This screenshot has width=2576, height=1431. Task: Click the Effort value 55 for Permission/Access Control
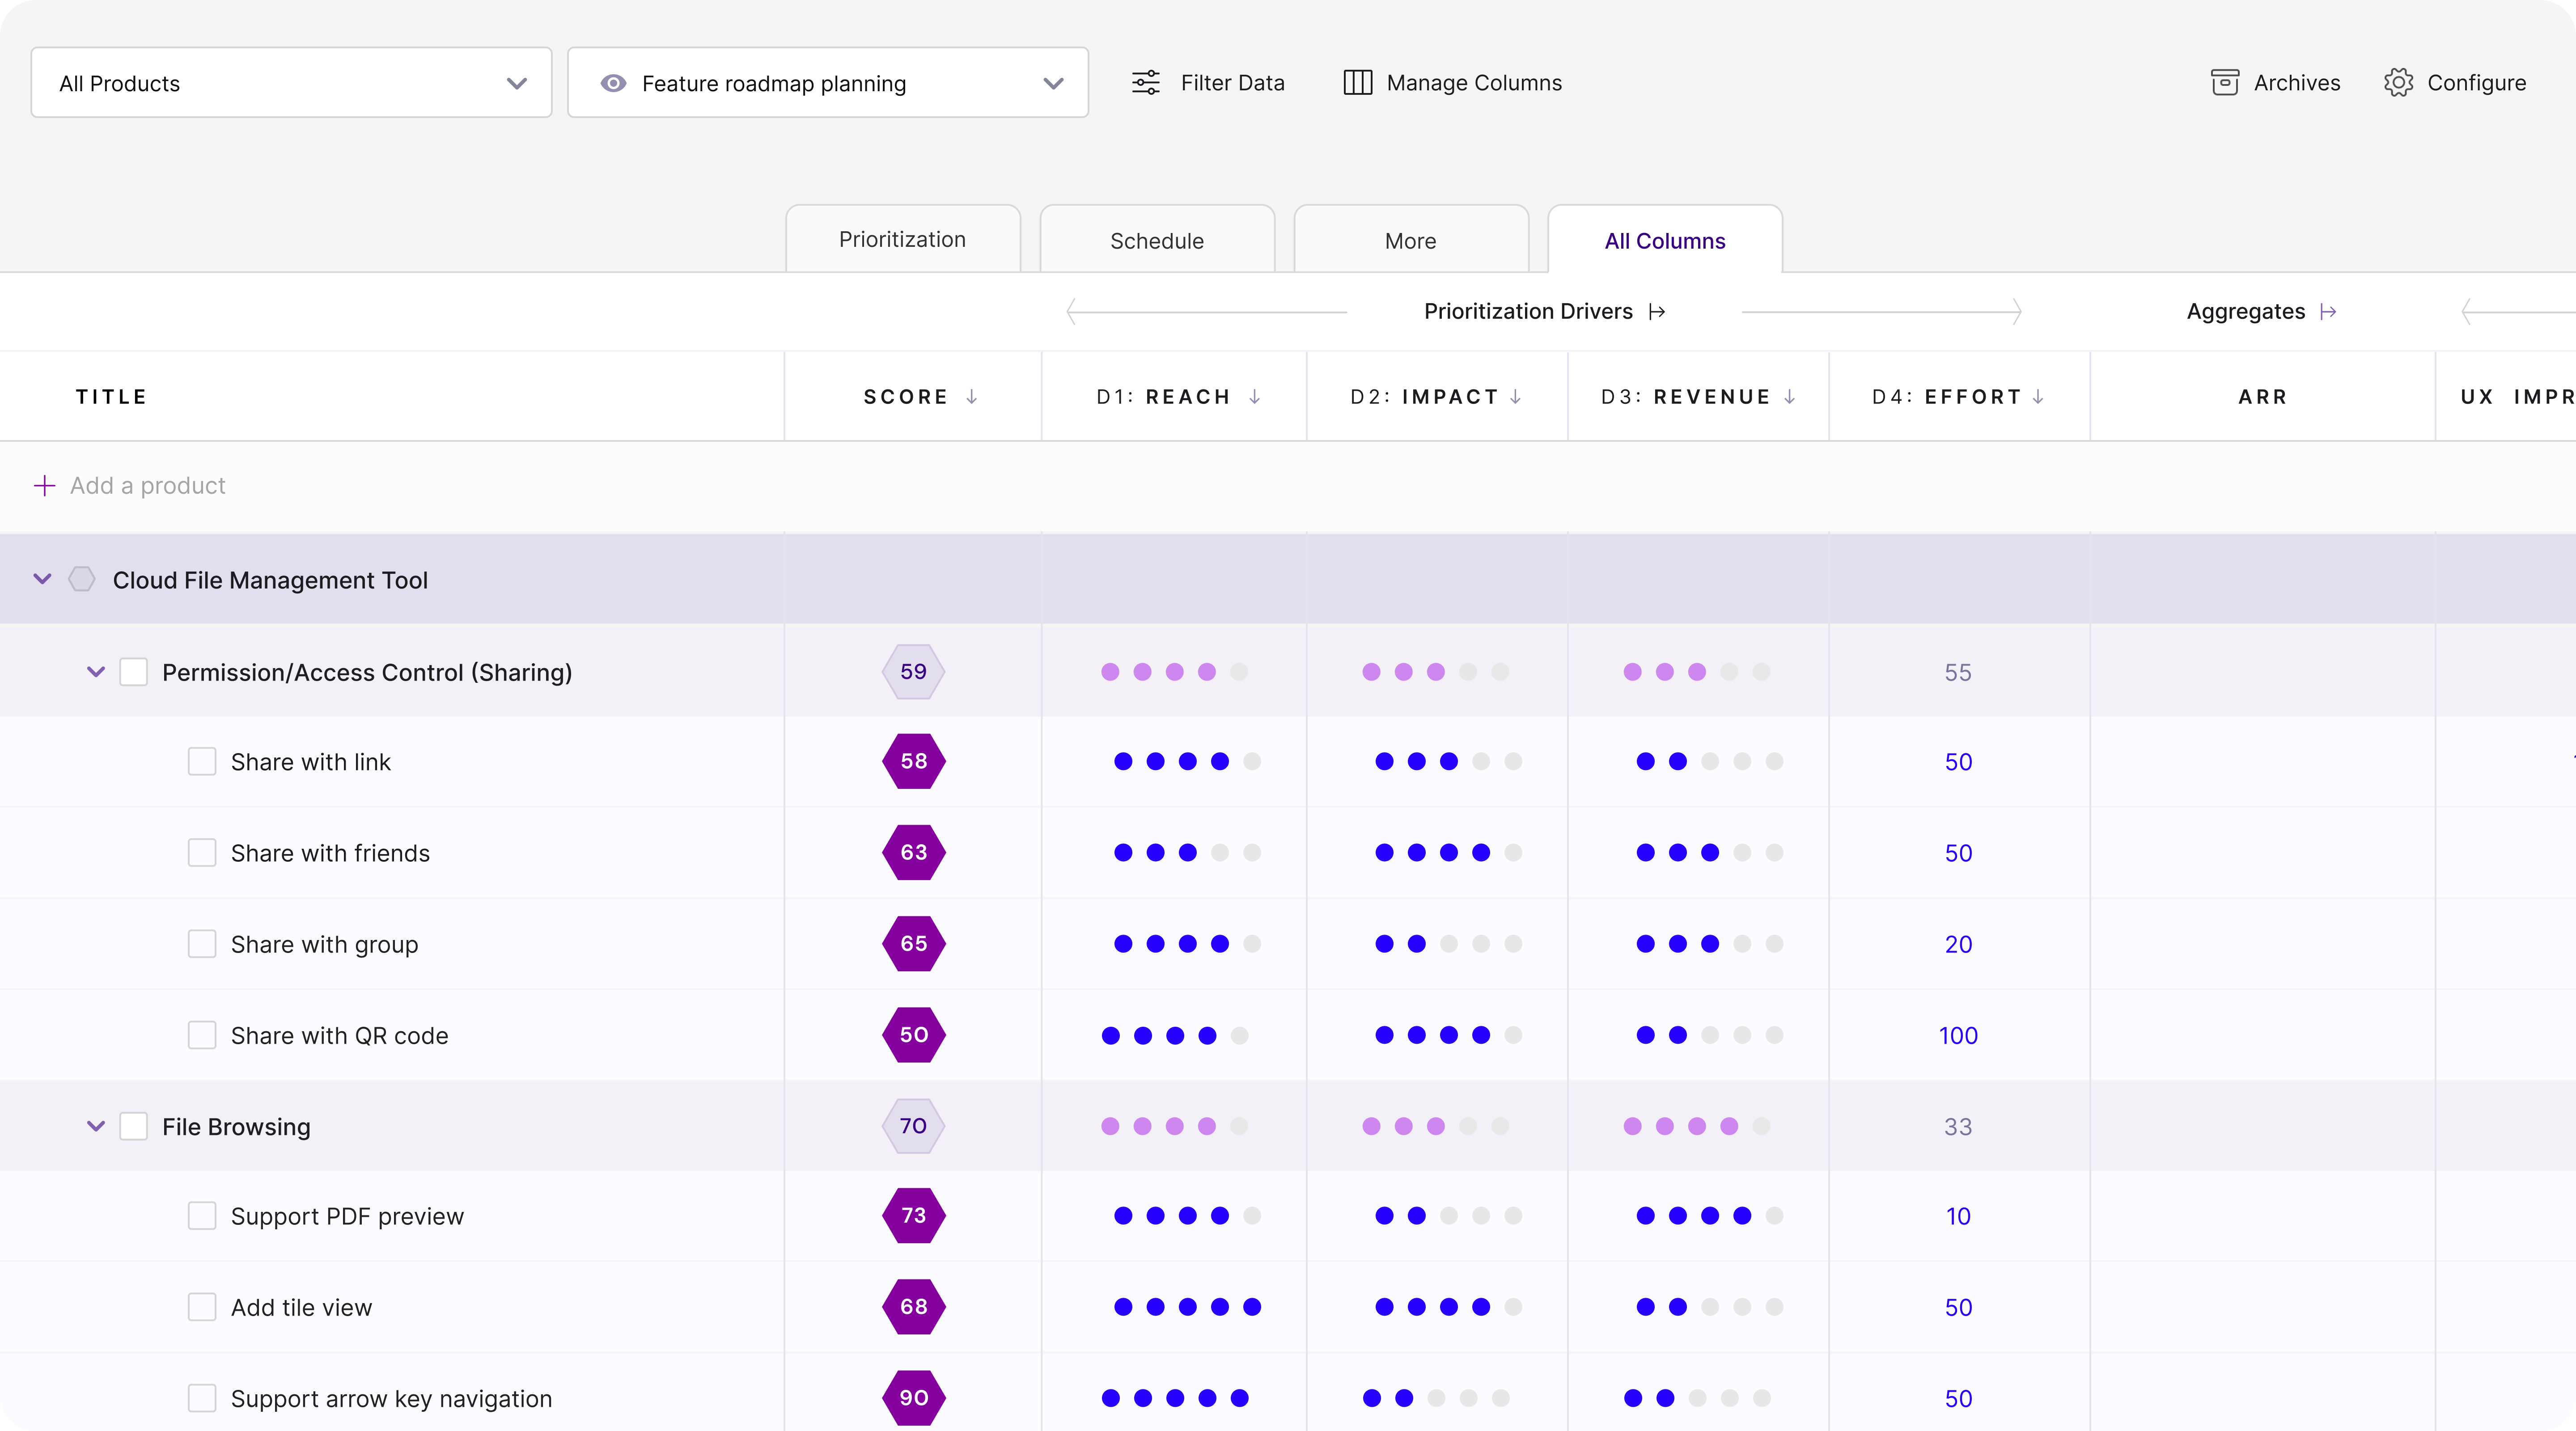[1958, 672]
